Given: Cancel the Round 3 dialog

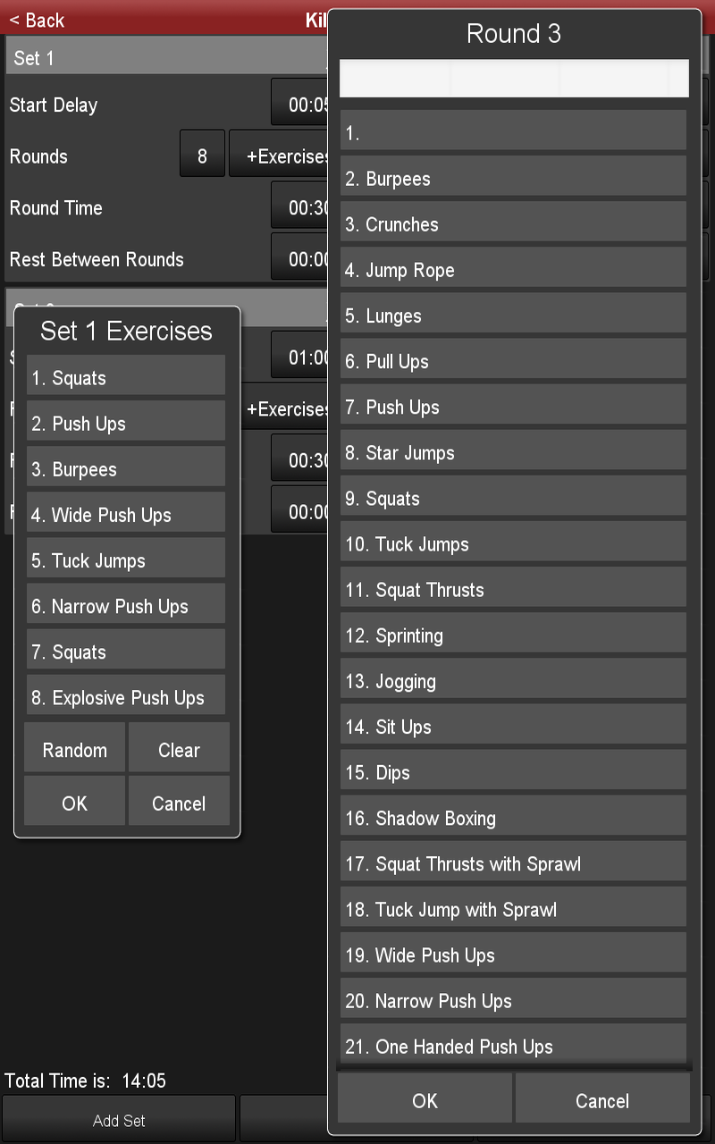Looking at the screenshot, I should click(601, 1100).
